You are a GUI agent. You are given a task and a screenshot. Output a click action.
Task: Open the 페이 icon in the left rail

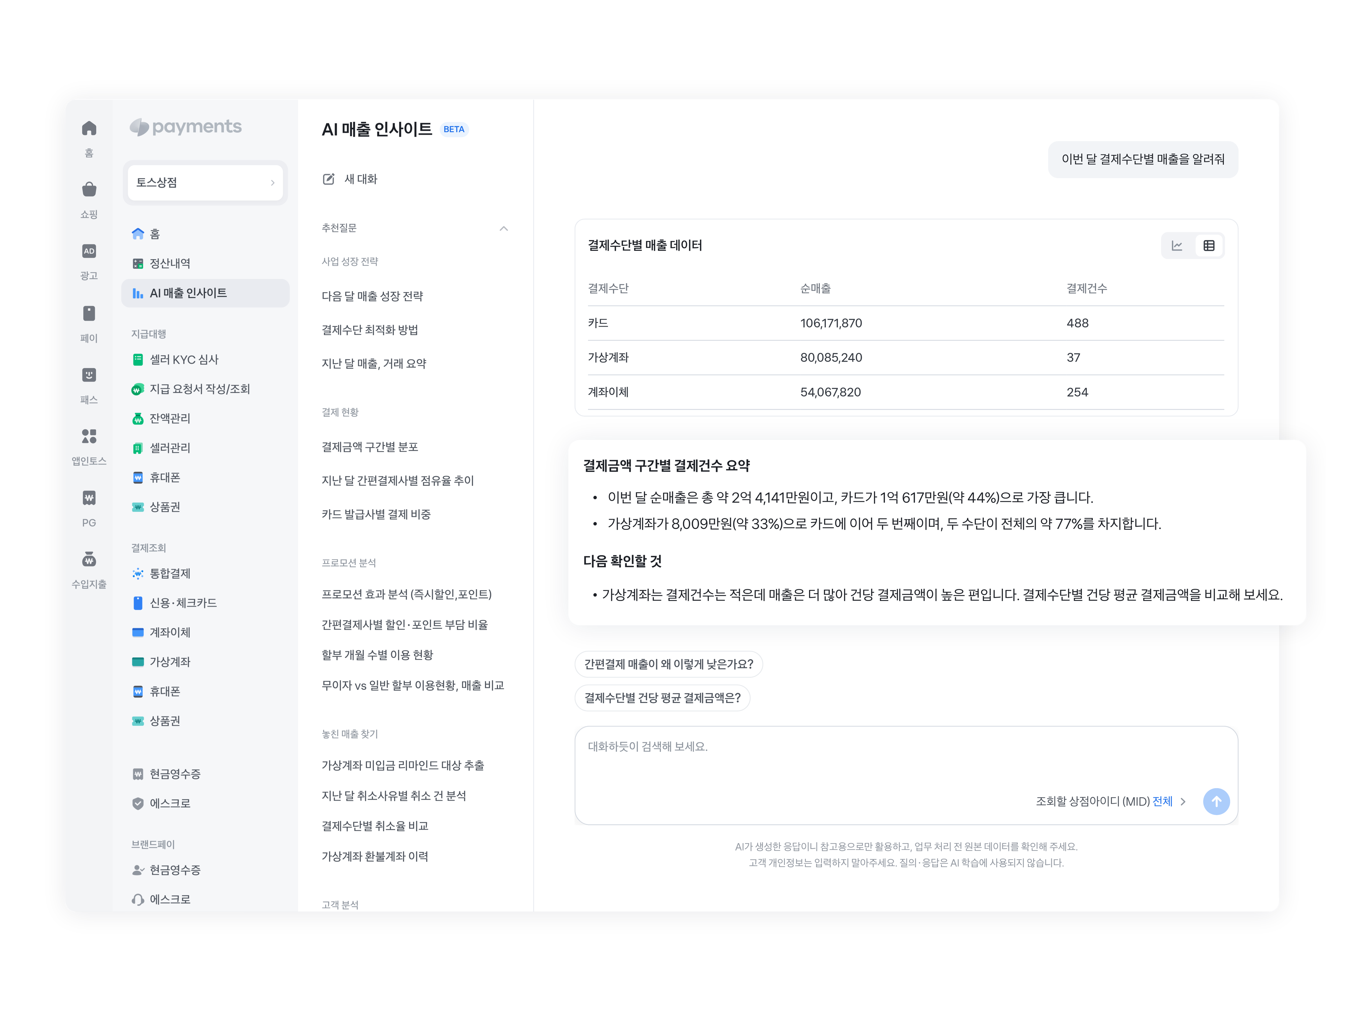[89, 313]
